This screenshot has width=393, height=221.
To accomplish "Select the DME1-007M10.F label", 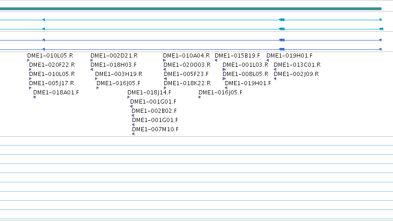I will click(x=155, y=129).
